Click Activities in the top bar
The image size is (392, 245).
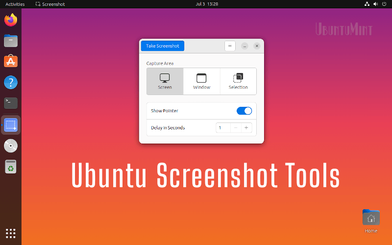tap(15, 4)
